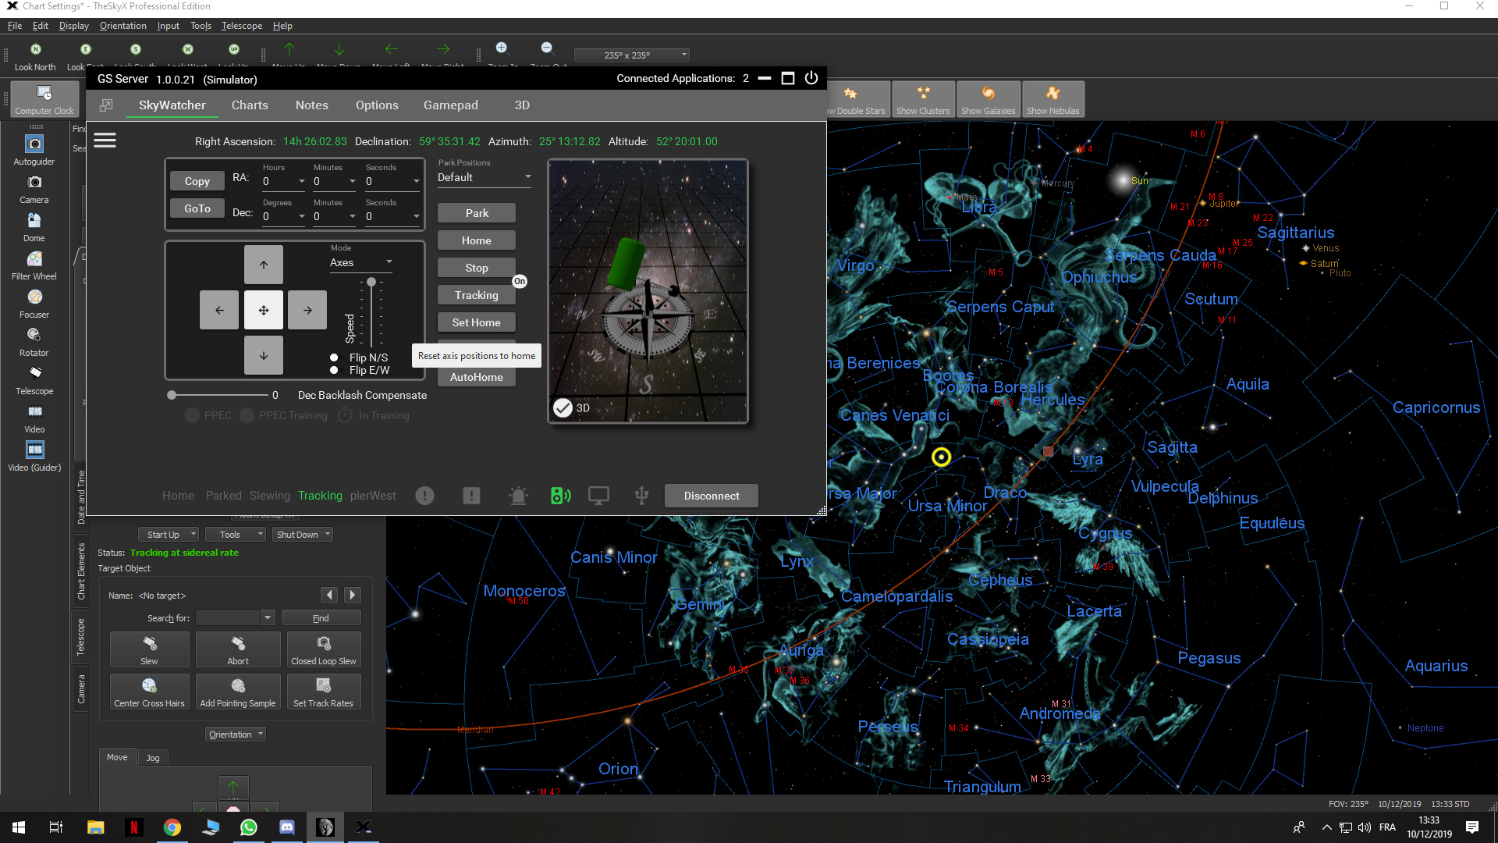Click the Set Home button

[477, 322]
